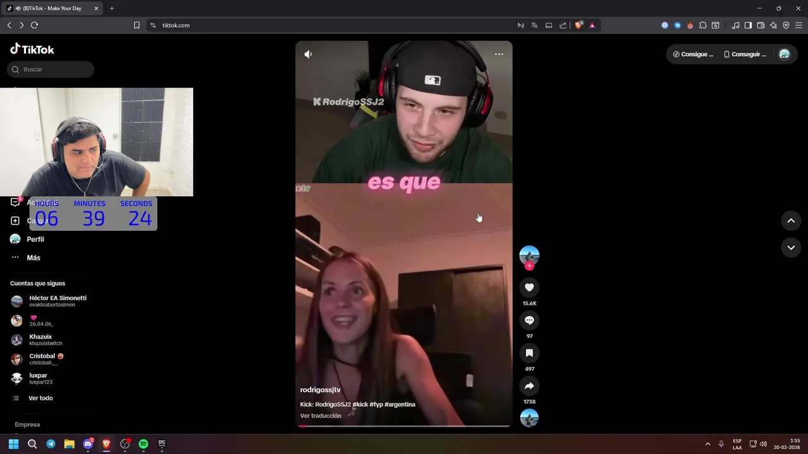The width and height of the screenshot is (808, 454).
Task: Open the Brave Rewards triangle icon
Action: coord(592,25)
